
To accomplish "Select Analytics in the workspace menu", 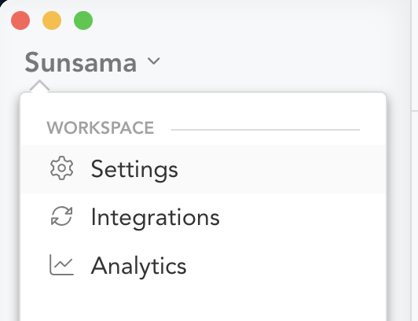I will (x=203, y=265).
